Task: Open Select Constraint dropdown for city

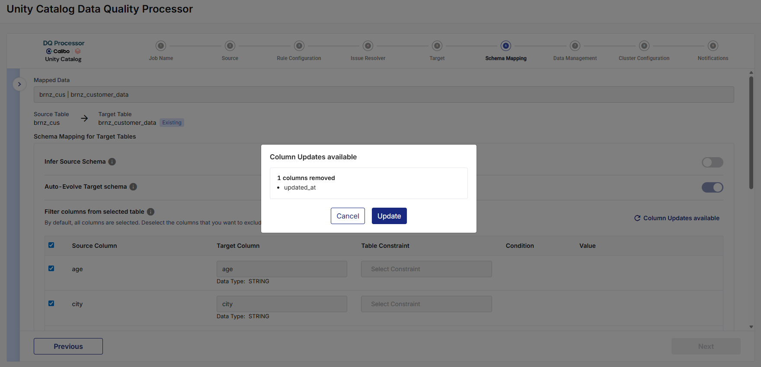Action: coord(426,304)
